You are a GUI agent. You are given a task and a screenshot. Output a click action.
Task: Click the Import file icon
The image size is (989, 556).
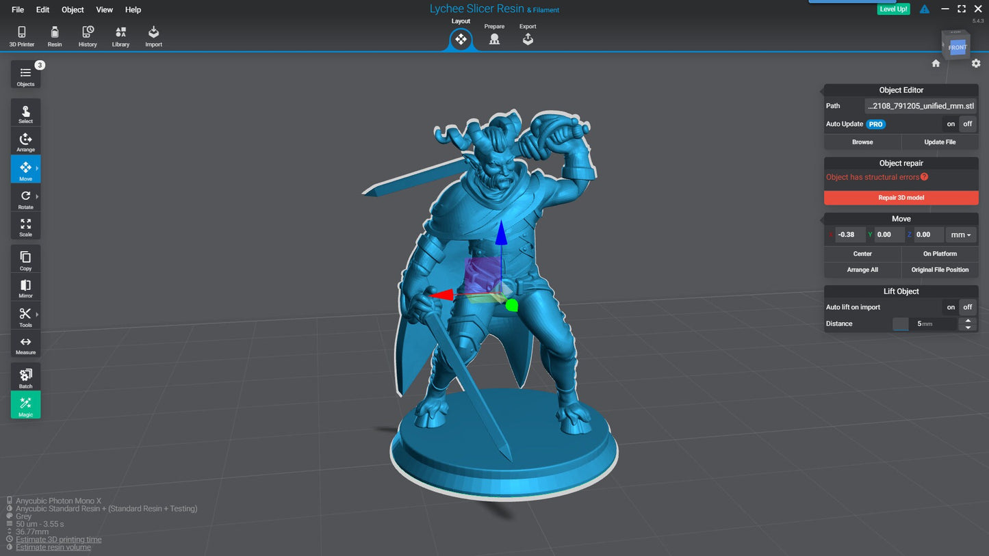point(153,36)
